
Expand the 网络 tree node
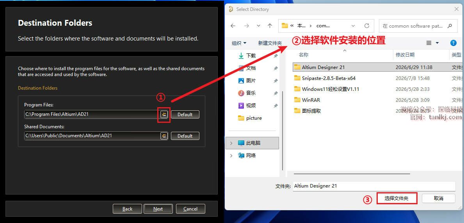click(231, 155)
